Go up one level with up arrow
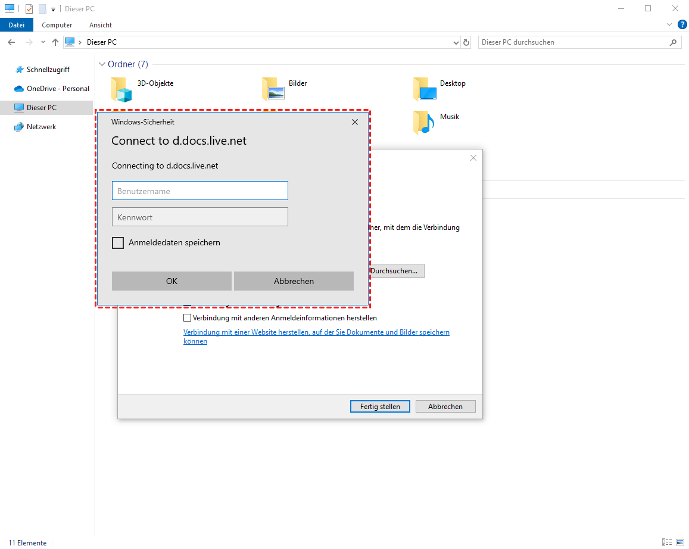 (x=55, y=42)
